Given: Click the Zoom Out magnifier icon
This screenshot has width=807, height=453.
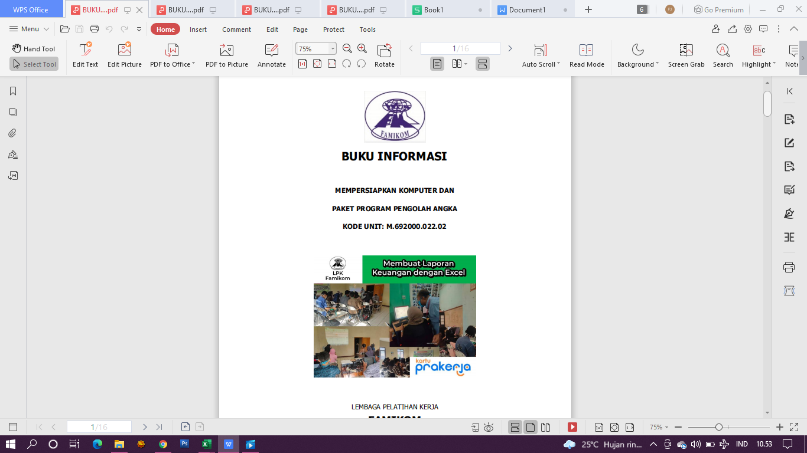Looking at the screenshot, I should [x=347, y=48].
